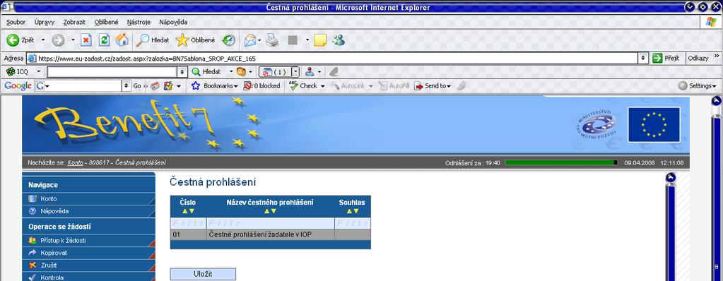The image size is (723, 281).
Task: Open the Úpravy menu
Action: 45,22
